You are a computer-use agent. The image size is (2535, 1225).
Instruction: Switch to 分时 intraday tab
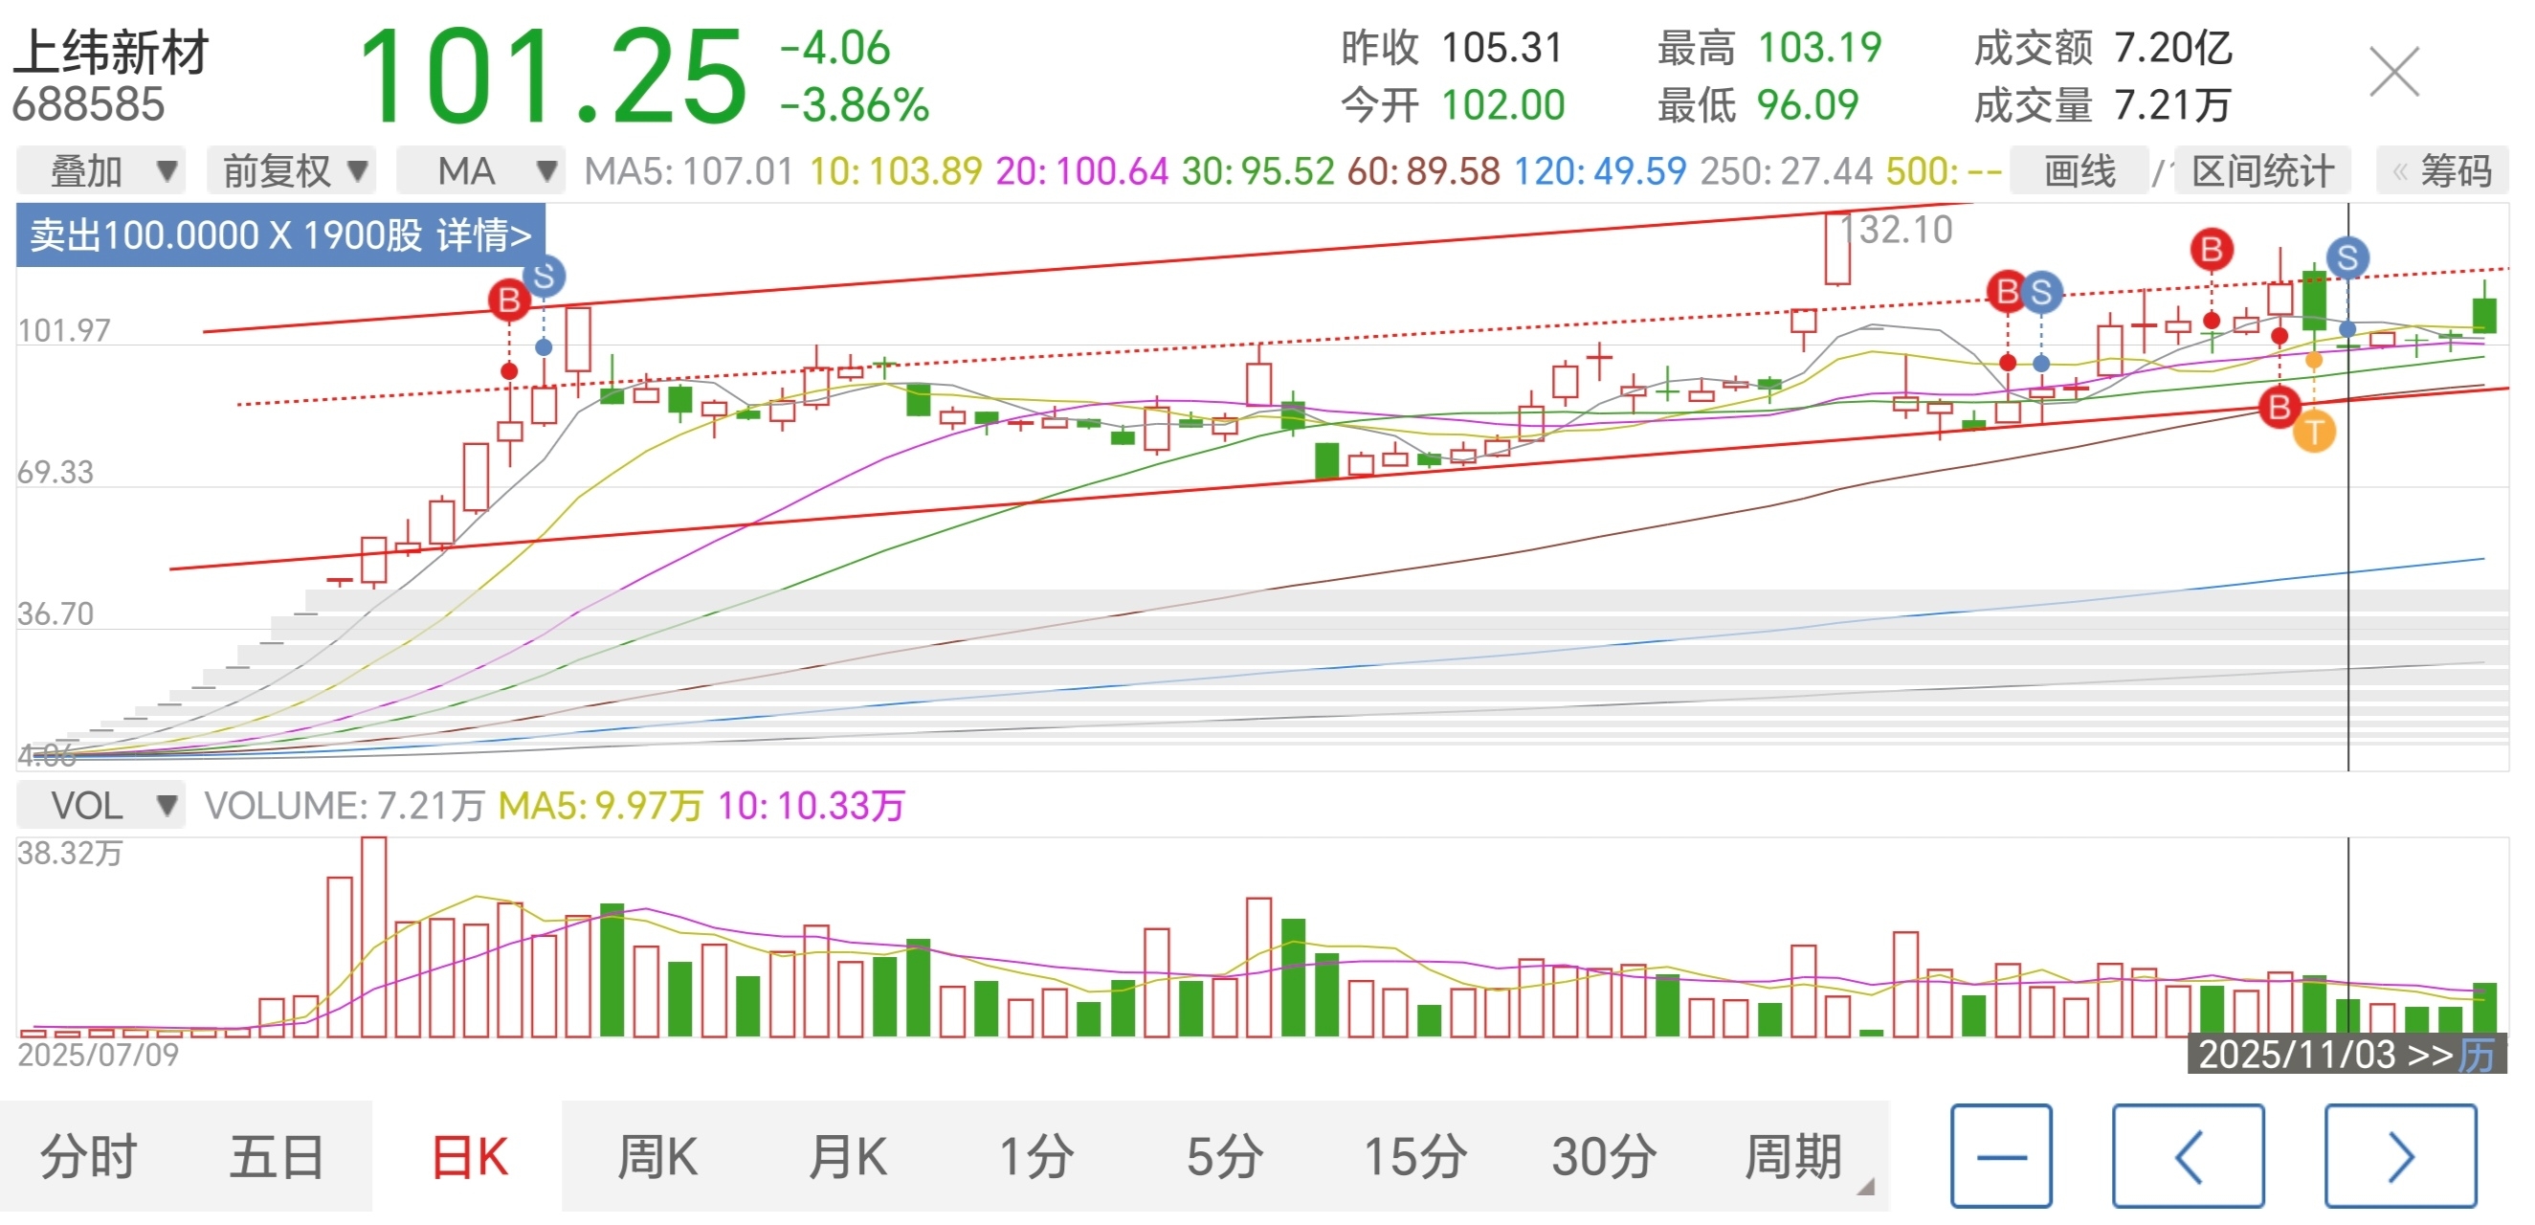coord(89,1156)
